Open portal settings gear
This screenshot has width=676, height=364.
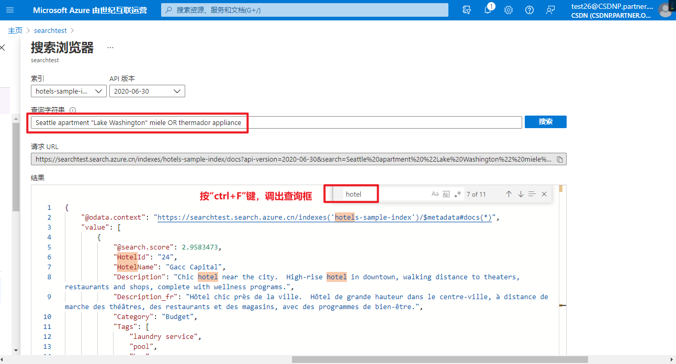(x=509, y=10)
